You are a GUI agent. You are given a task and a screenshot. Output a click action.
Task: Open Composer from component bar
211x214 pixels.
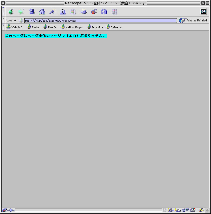(x=201, y=210)
